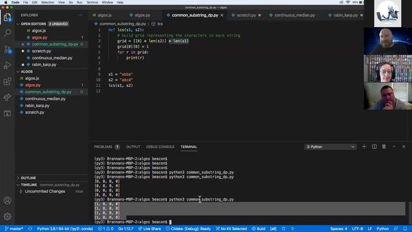The height and width of the screenshot is (232, 412).
Task: Click in terminal prompt input line
Action: tap(171, 222)
